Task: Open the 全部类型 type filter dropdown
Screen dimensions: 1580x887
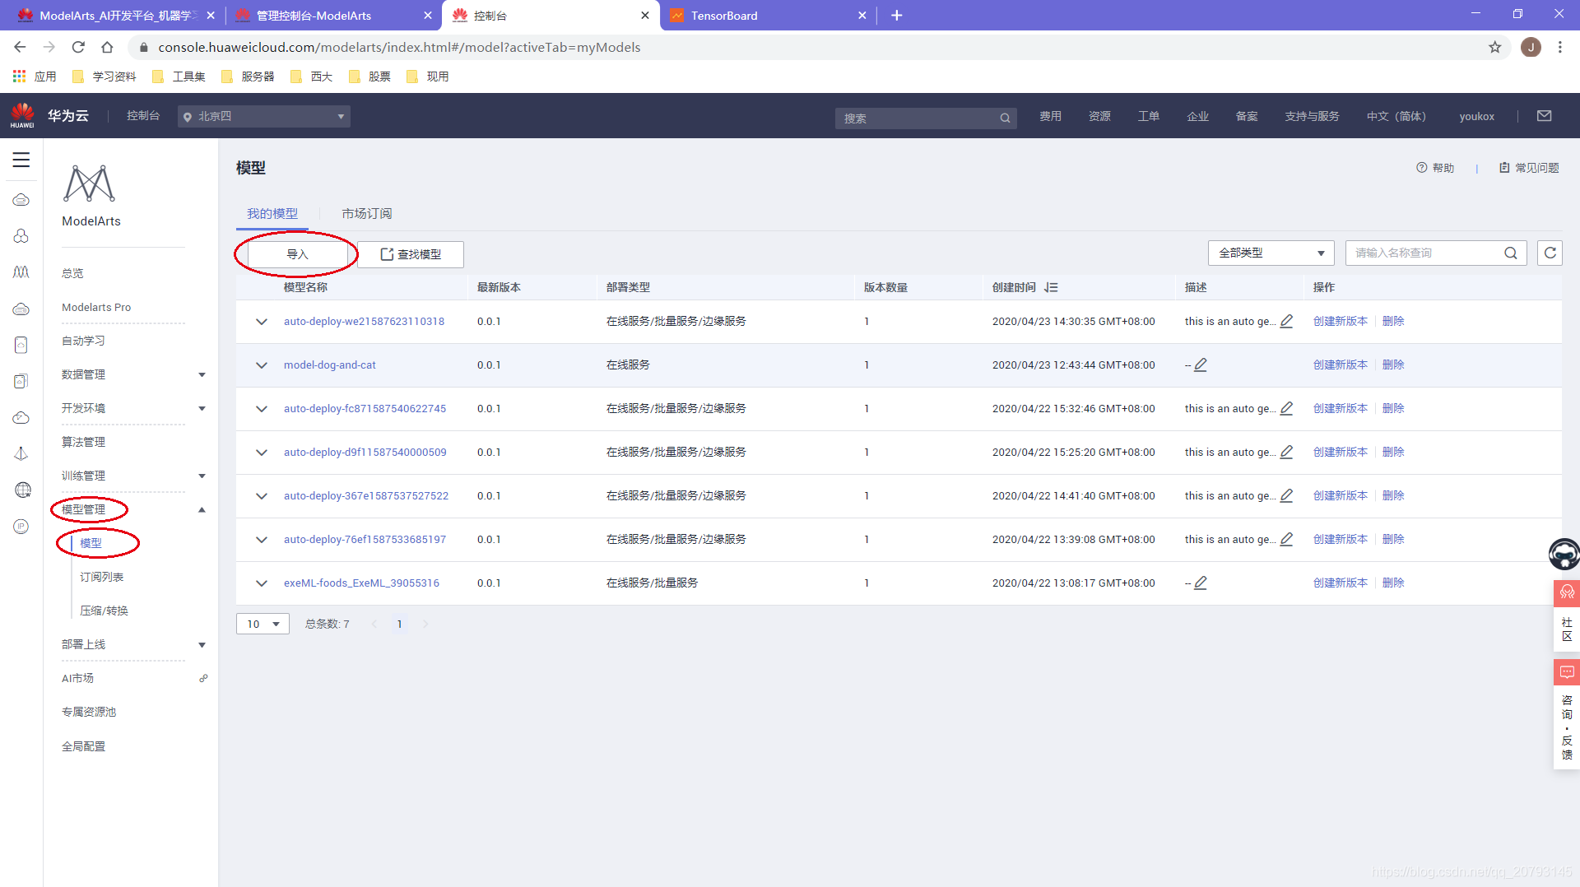Action: (1271, 253)
